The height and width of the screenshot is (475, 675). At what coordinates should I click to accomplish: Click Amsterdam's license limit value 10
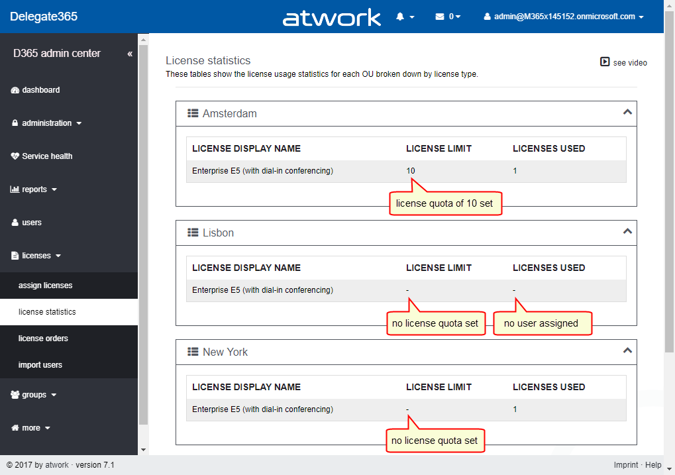point(411,171)
